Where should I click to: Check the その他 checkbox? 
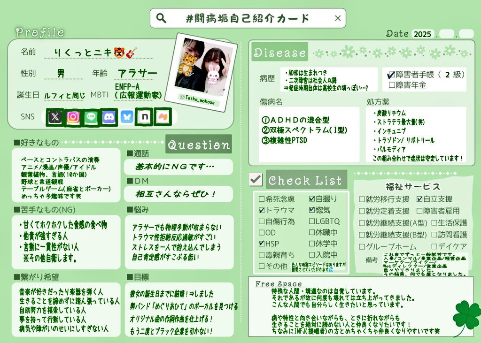coord(262,266)
